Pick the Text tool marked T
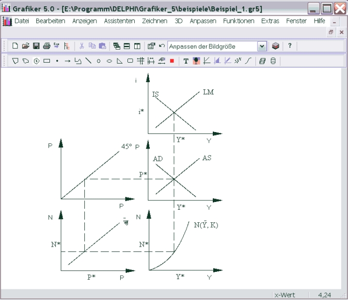Viewport: 348px width, 300px height. click(186, 61)
